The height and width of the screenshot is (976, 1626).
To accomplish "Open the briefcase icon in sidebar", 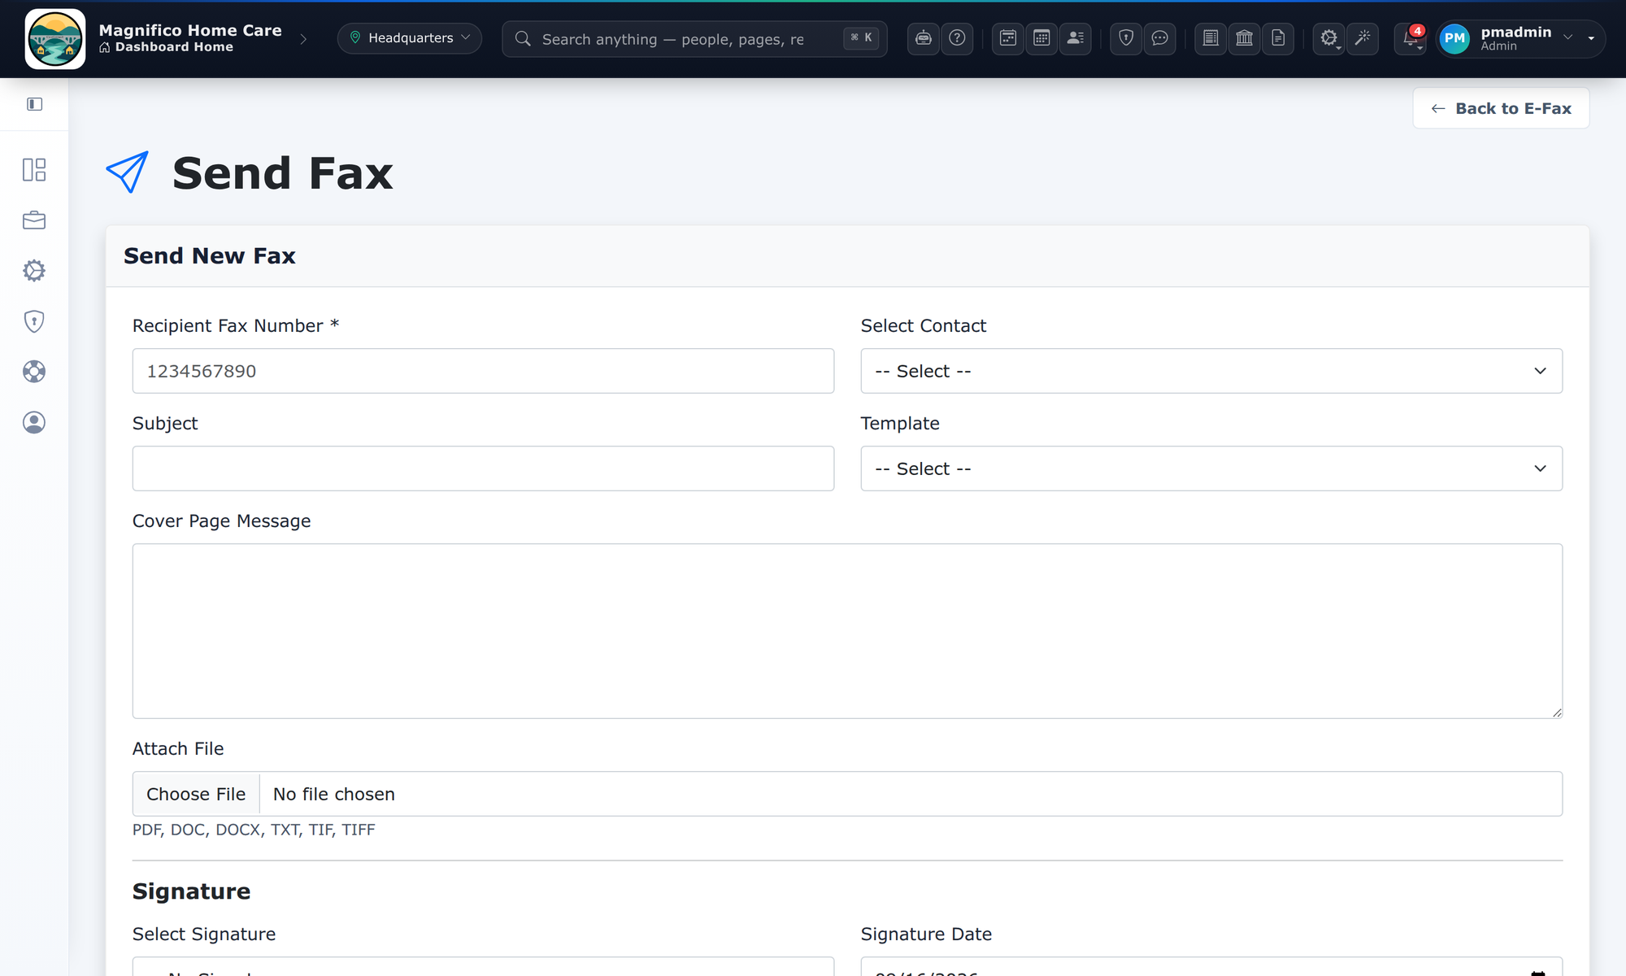I will pyautogui.click(x=34, y=220).
